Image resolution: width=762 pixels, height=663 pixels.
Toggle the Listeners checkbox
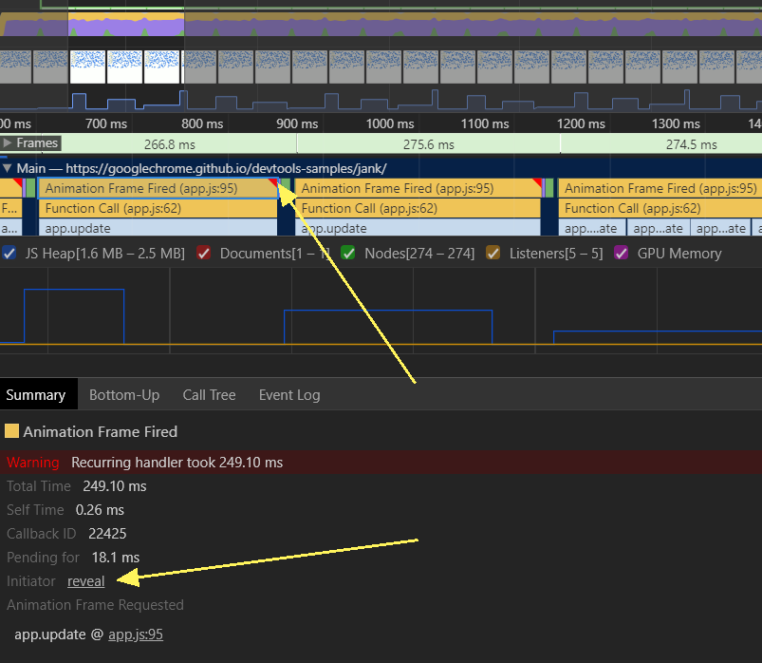click(493, 253)
